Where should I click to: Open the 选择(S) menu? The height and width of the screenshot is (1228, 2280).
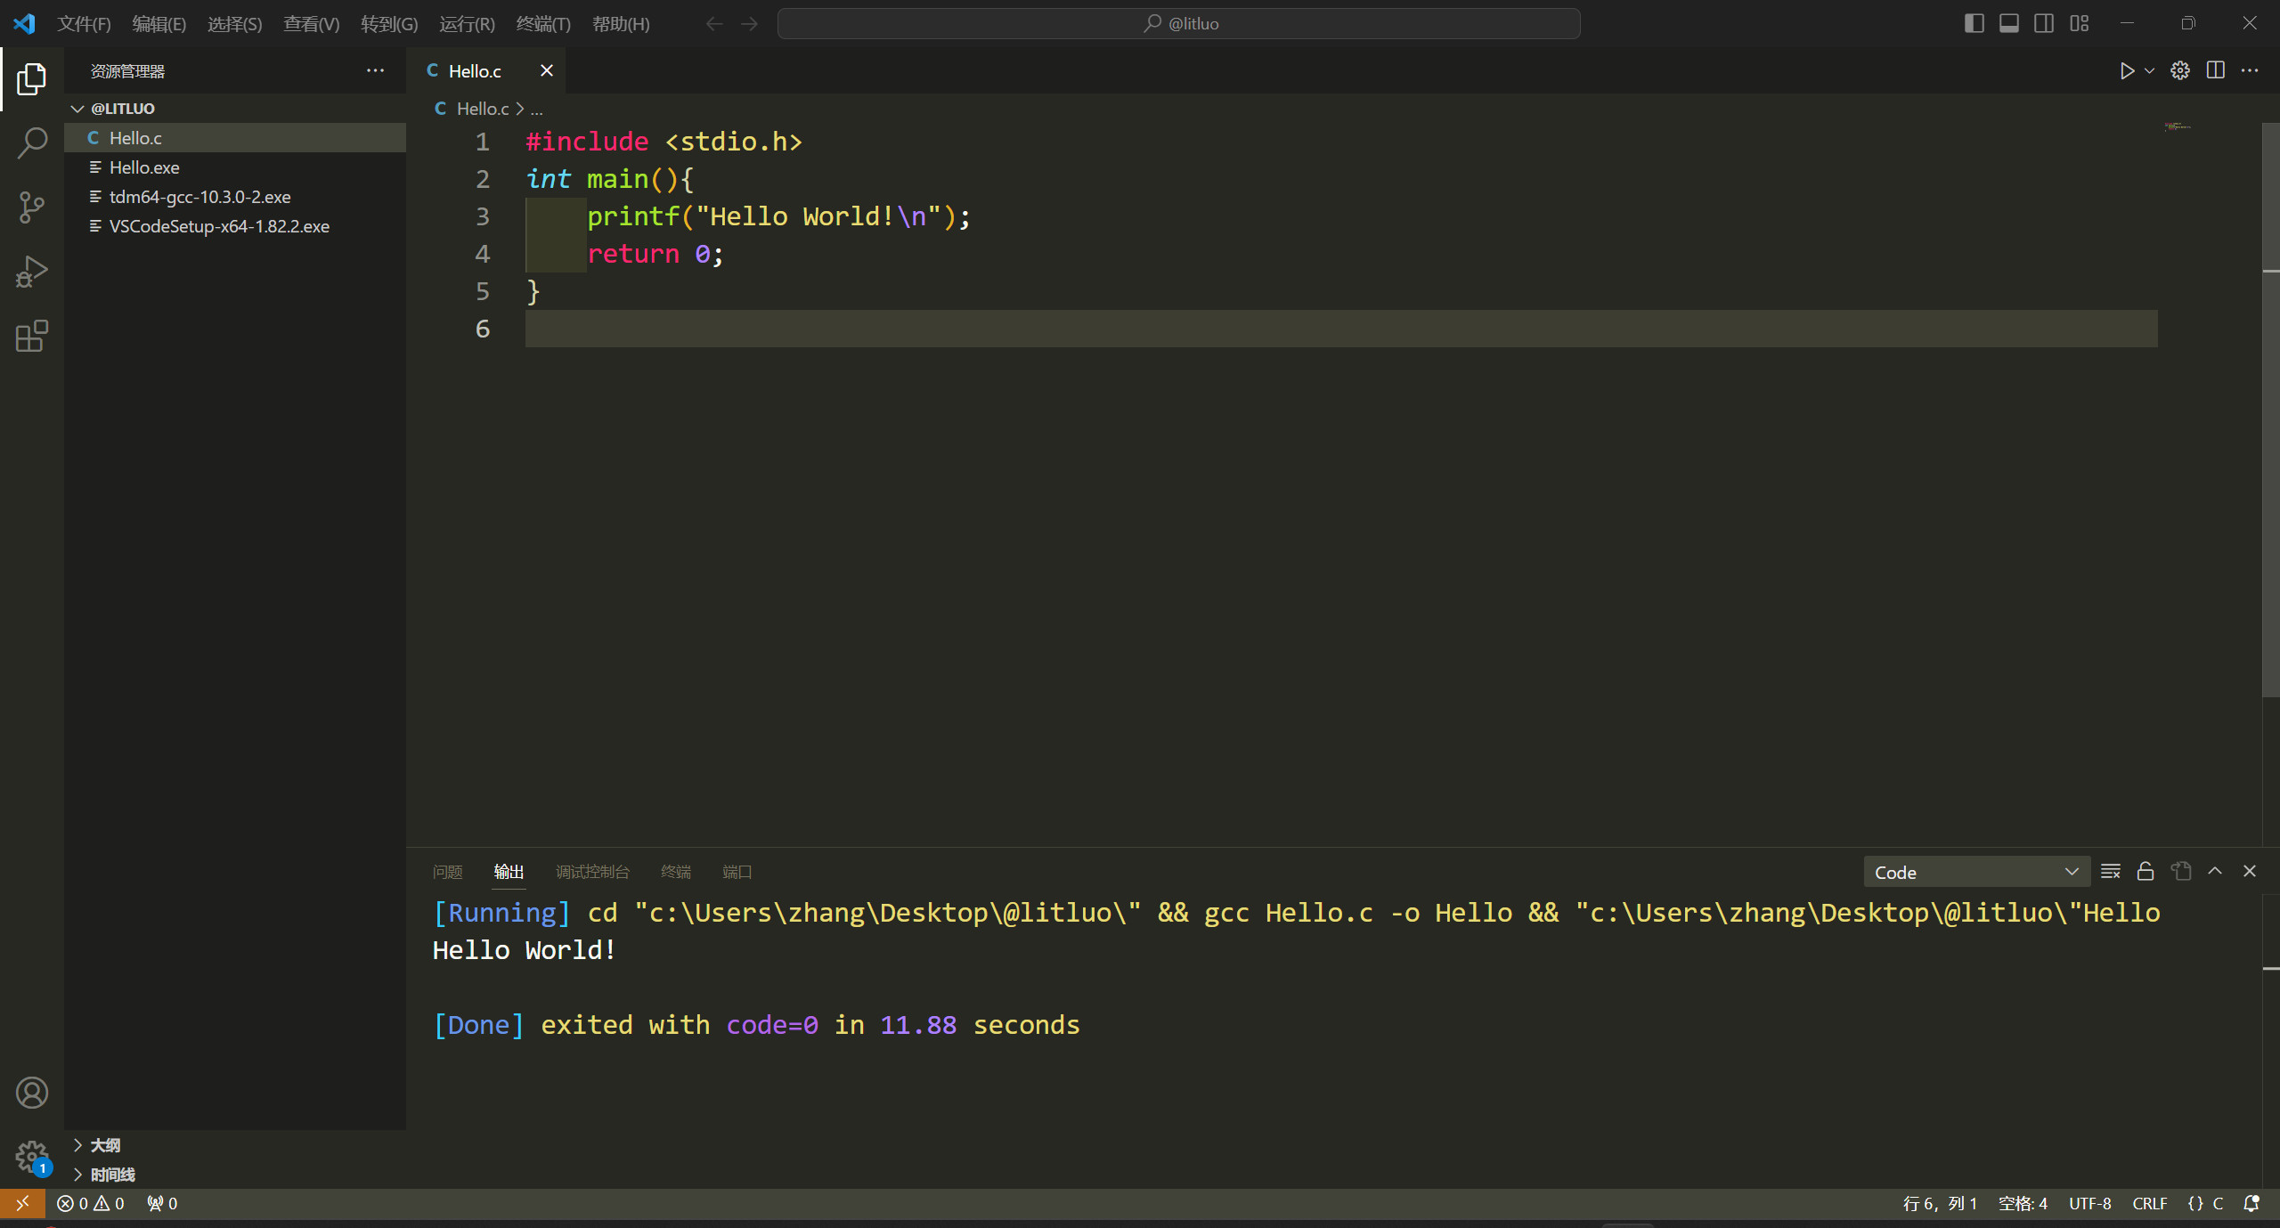coord(235,24)
